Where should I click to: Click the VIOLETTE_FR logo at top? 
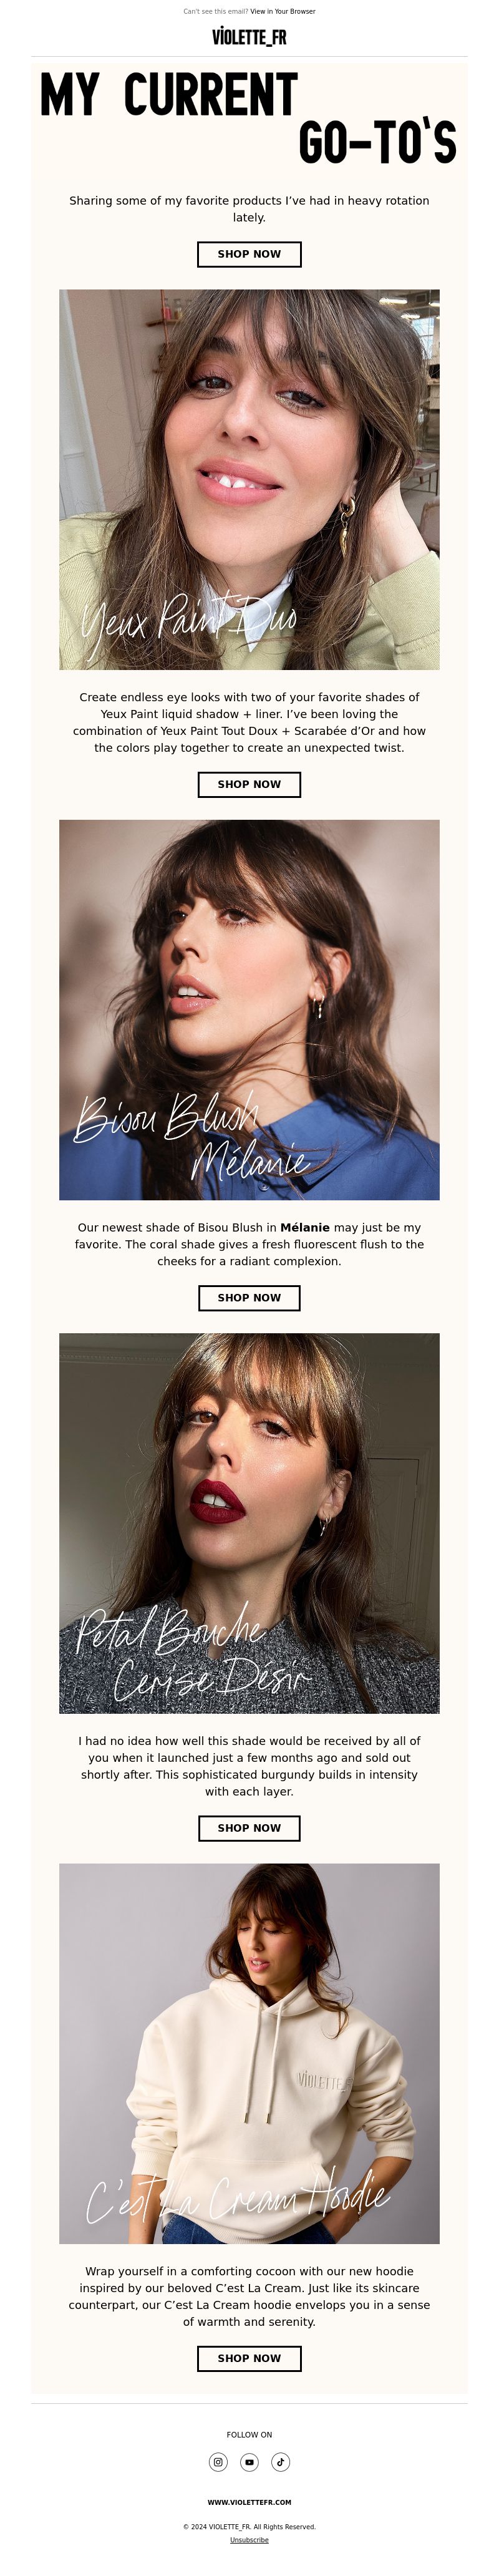click(x=249, y=37)
